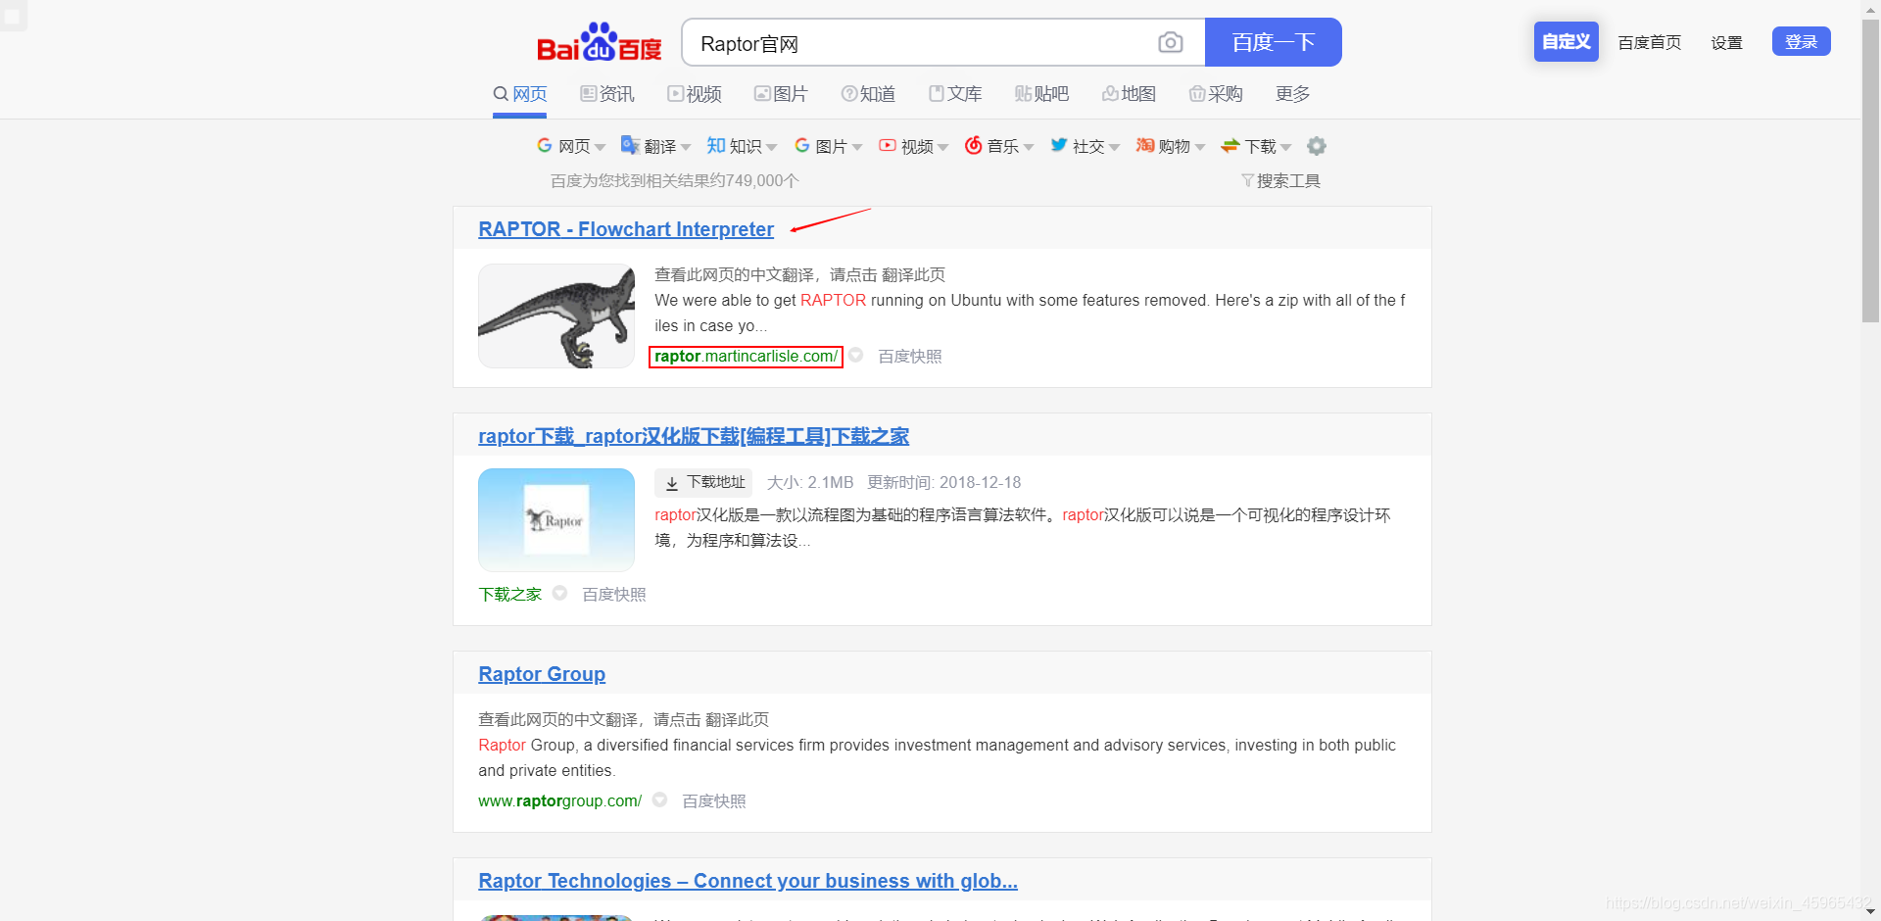The width and height of the screenshot is (1881, 921).
Task: Open the 地图 tab
Action: (1129, 93)
